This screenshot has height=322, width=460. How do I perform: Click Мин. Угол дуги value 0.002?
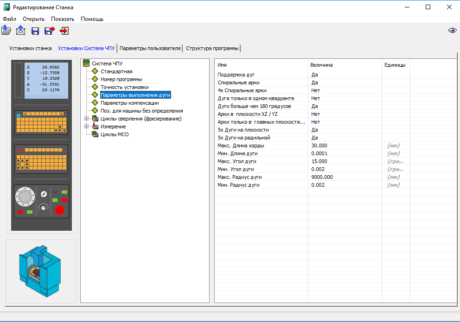point(318,169)
